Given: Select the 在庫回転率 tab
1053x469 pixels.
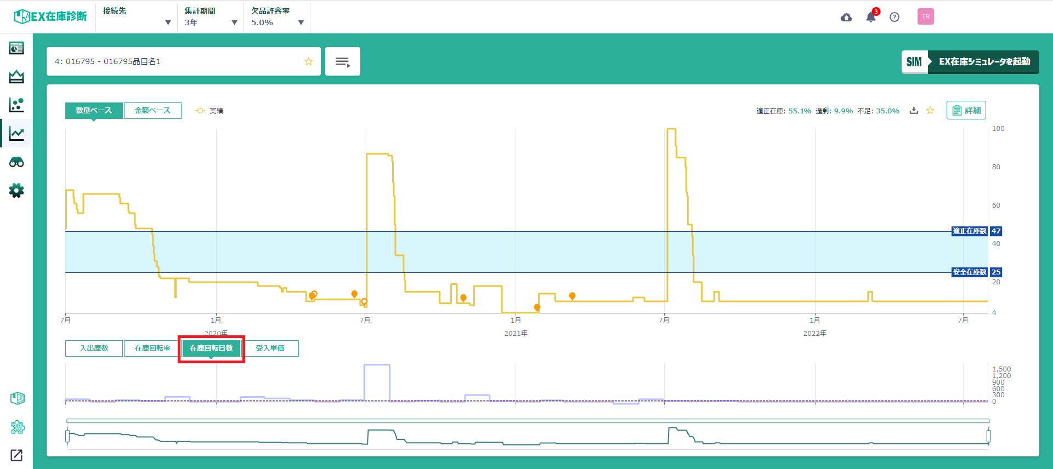Looking at the screenshot, I should coord(152,348).
